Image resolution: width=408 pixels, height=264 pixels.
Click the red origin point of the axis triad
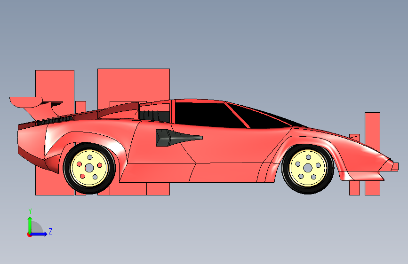pos(29,234)
